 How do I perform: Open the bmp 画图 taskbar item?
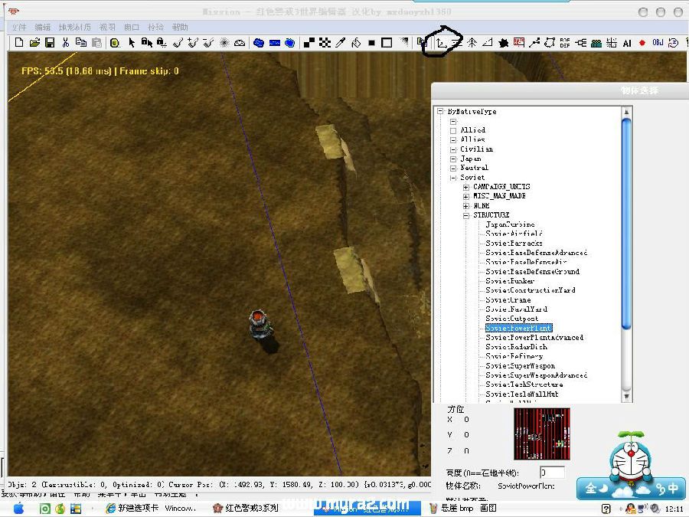pyautogui.click(x=463, y=509)
